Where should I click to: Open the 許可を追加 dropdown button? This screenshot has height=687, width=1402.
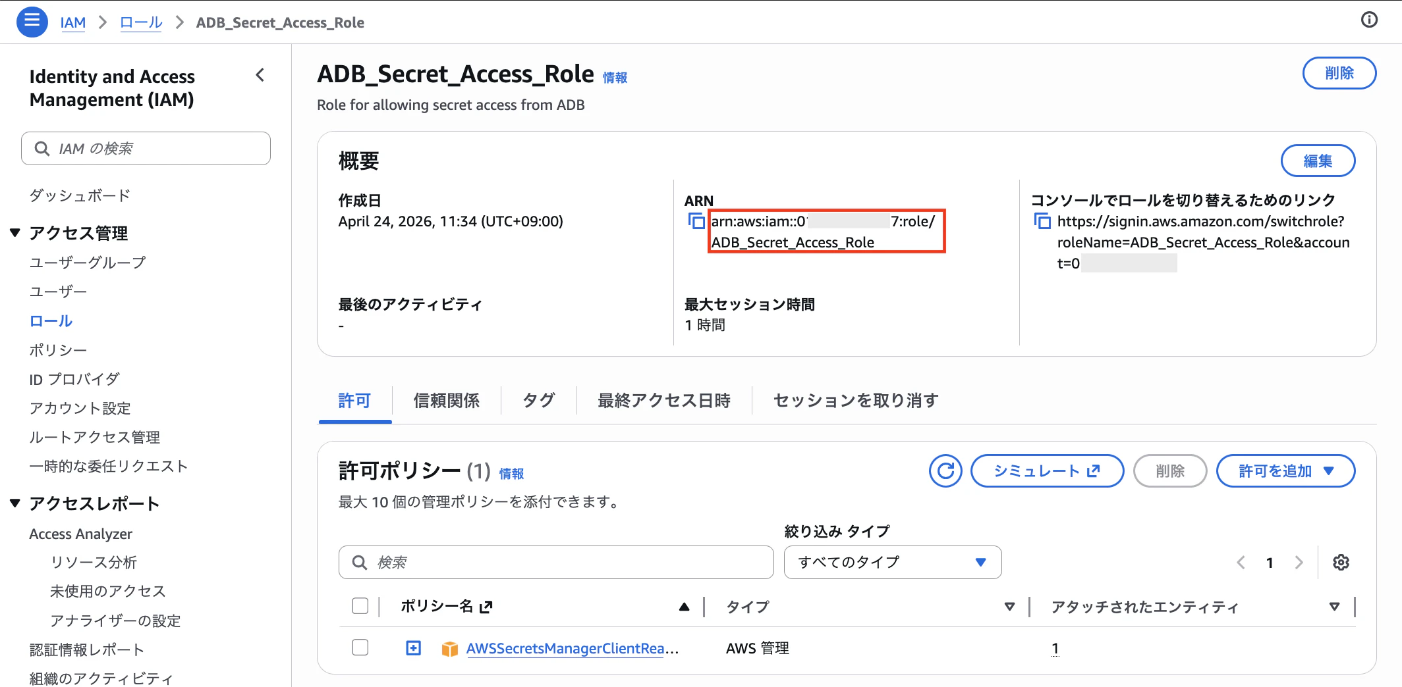1285,471
